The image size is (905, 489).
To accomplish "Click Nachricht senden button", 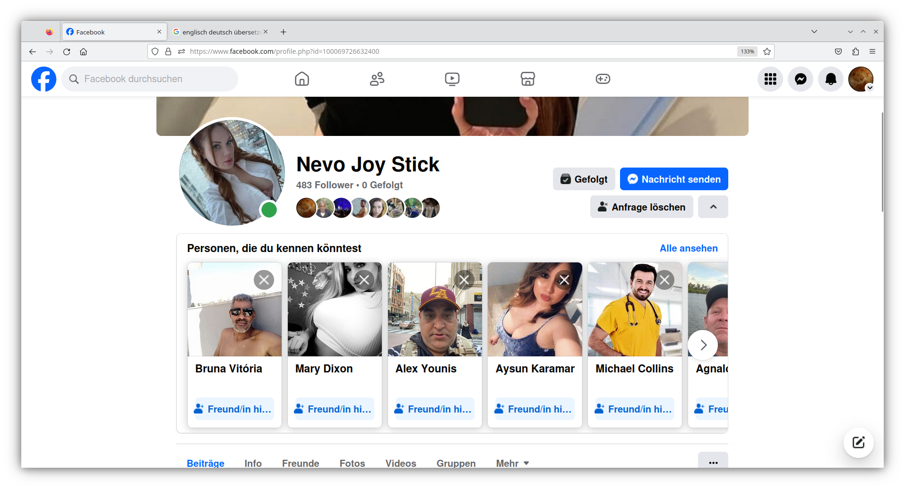I will coord(673,179).
